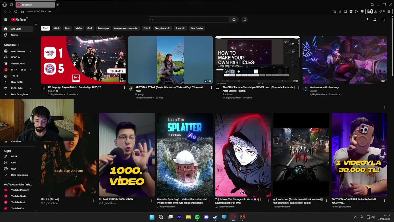Open the ARGYMAK ATTAR video thumbnail
This screenshot has width=394, height=222.
pos(170,60)
